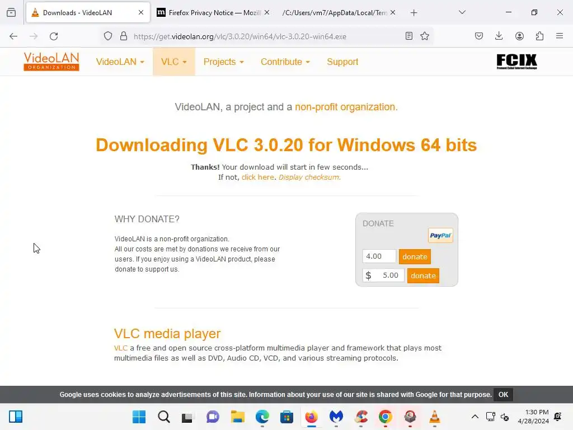573x430 pixels.
Task: Open the Firefox application menu
Action: (560, 36)
